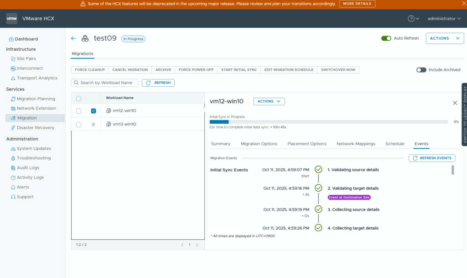
Task: Switch to the Network Mappings tab
Action: [356, 144]
